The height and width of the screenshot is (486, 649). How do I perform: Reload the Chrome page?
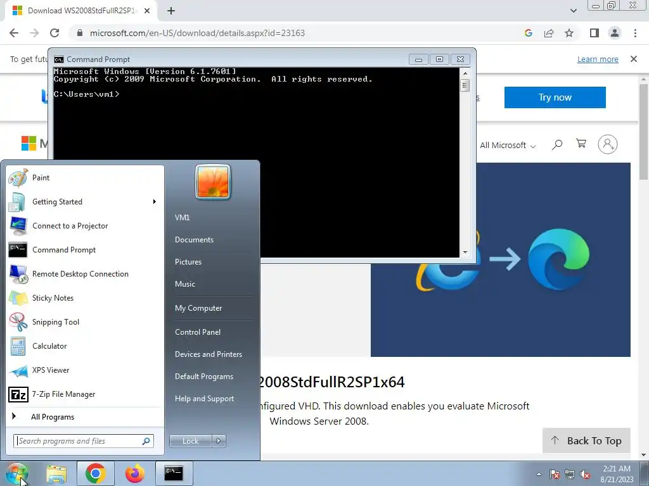tap(55, 33)
